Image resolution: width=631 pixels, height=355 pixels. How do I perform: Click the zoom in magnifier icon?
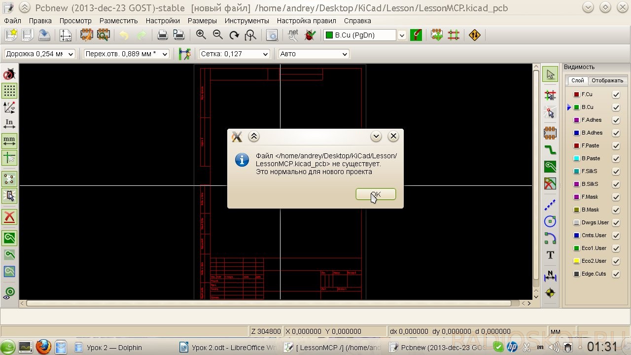tap(201, 35)
